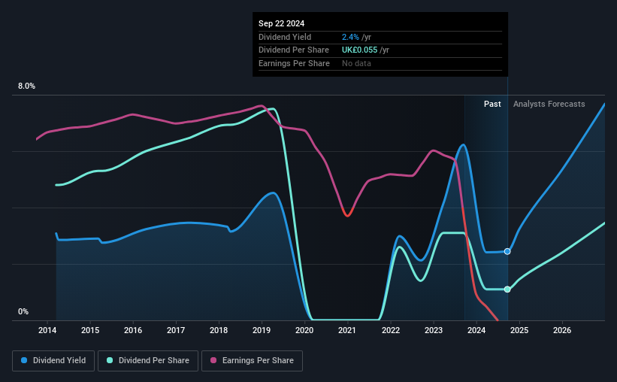Click the UK£0.055 dividend per share value
Screen dimensions: 617x382
tap(360, 50)
